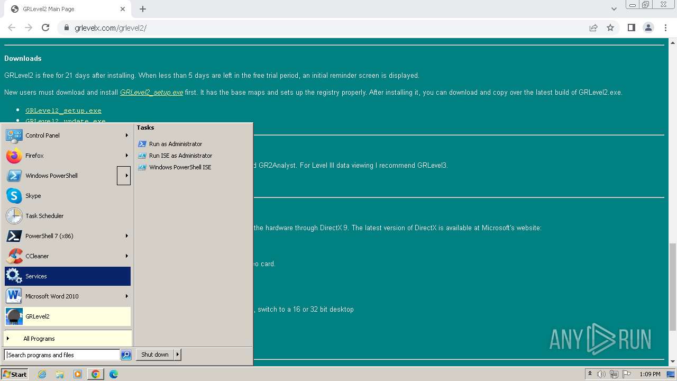Viewport: 677px width, 381px height.
Task: Expand the Firefox submenu arrow
Action: pos(126,156)
